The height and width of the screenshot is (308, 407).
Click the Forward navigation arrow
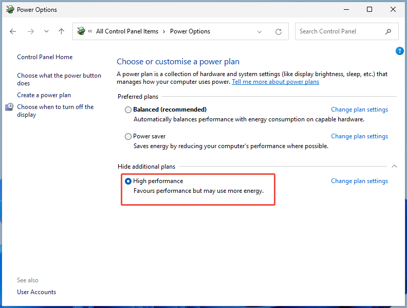coord(30,31)
